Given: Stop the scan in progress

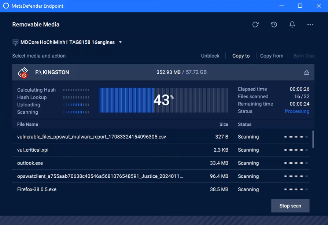Looking at the screenshot, I should [x=290, y=206].
